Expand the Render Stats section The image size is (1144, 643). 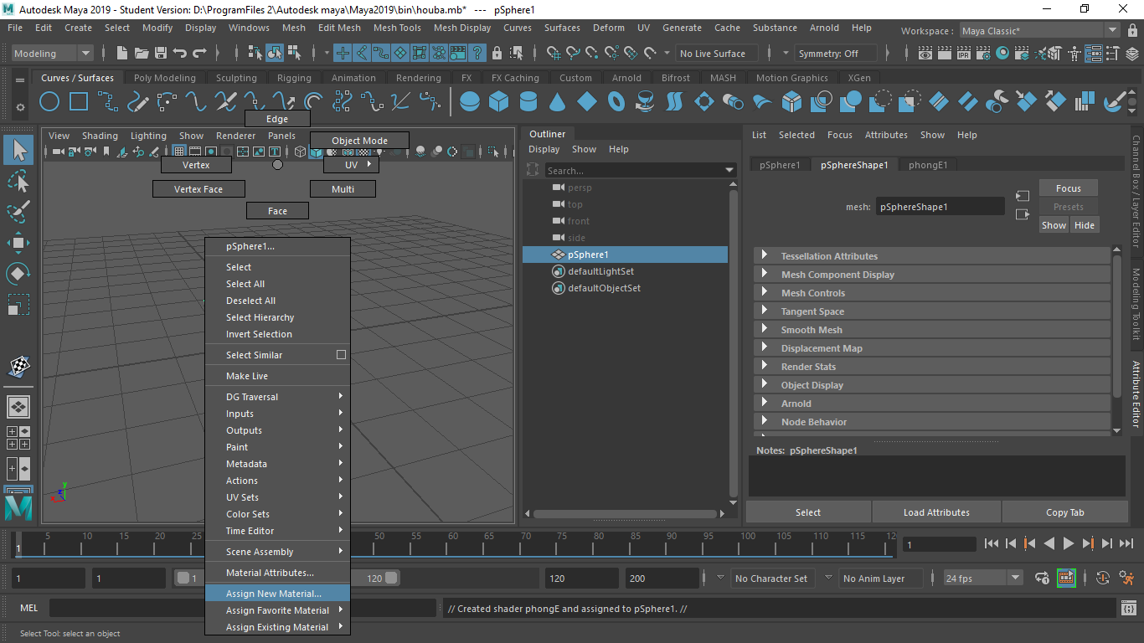[x=932, y=367]
